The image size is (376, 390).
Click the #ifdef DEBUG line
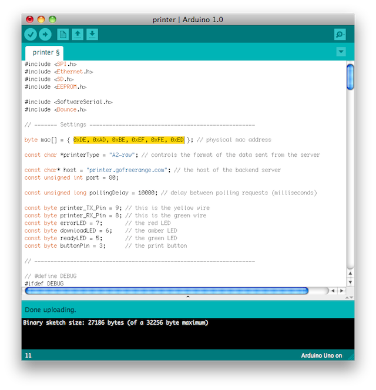pyautogui.click(x=44, y=284)
